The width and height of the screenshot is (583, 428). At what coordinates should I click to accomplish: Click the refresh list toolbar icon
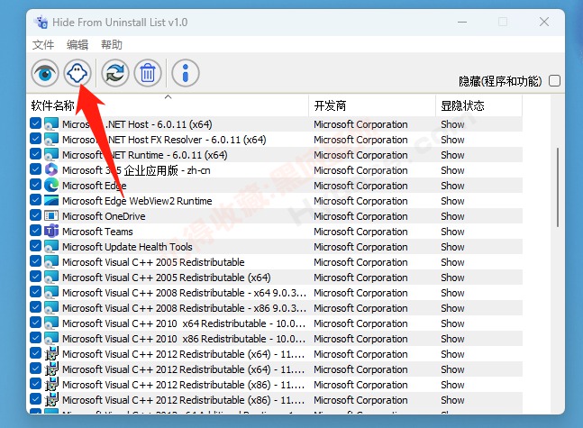point(115,73)
